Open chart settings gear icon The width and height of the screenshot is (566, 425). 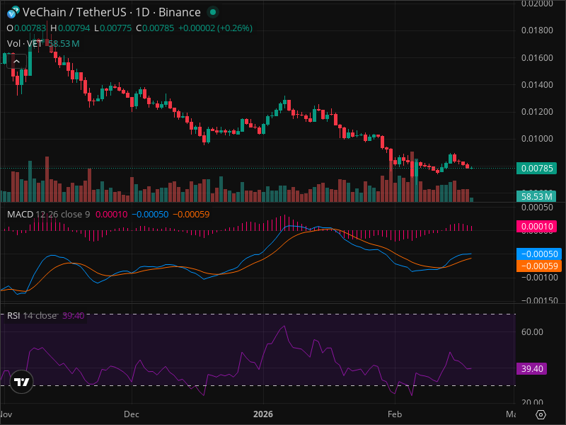point(541,414)
